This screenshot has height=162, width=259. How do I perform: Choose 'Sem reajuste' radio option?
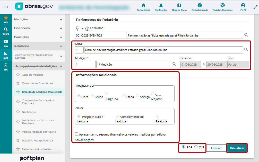(x=153, y=94)
